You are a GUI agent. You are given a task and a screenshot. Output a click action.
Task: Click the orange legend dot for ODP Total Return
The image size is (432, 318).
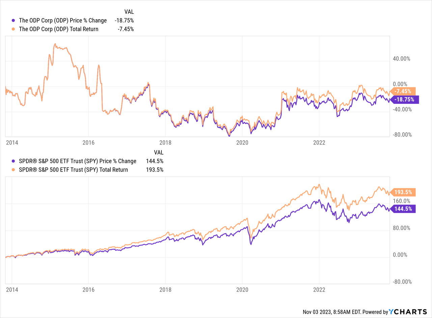[x=13, y=29]
